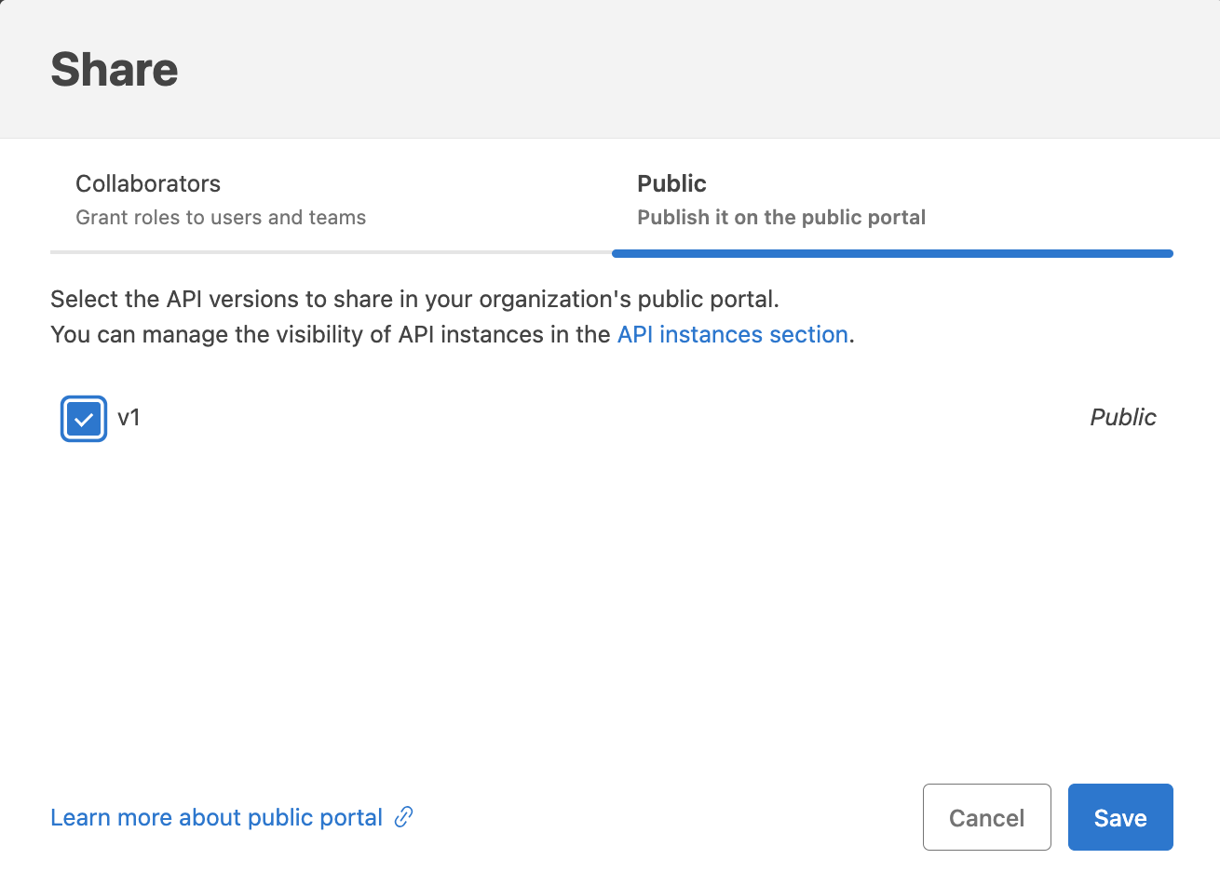This screenshot has height=886, width=1220.
Task: Click the checkmark inside the v1 checkbox
Action: tap(83, 418)
